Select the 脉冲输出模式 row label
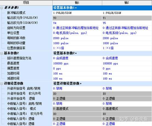The image size is (152, 126). 16,13
